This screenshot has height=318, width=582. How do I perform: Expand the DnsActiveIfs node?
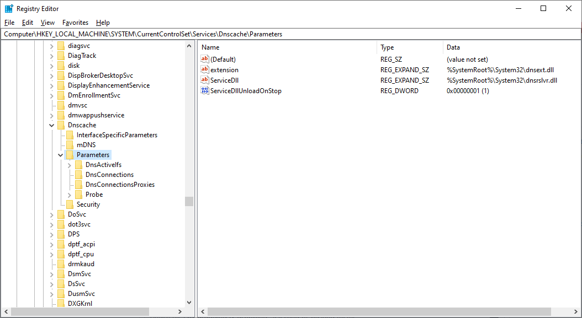(x=70, y=165)
